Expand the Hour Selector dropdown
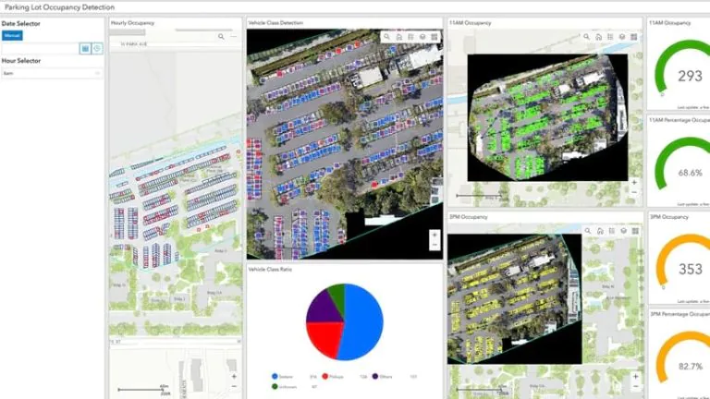This screenshot has width=710, height=399. tap(52, 73)
